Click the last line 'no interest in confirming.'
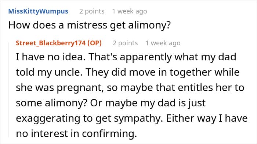Viewport: 257px width, 144px height. [x=76, y=133]
